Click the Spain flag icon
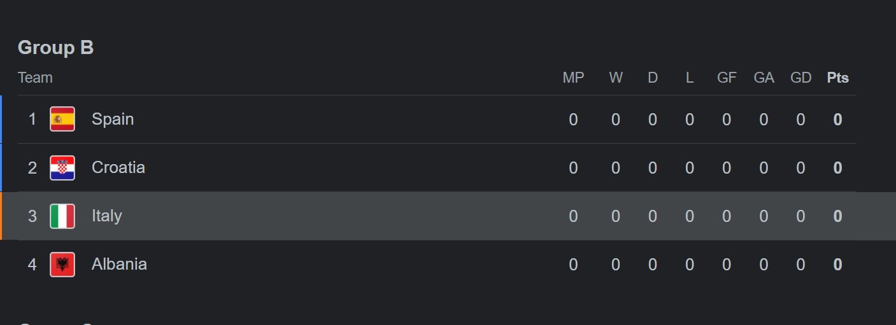 pyautogui.click(x=62, y=119)
